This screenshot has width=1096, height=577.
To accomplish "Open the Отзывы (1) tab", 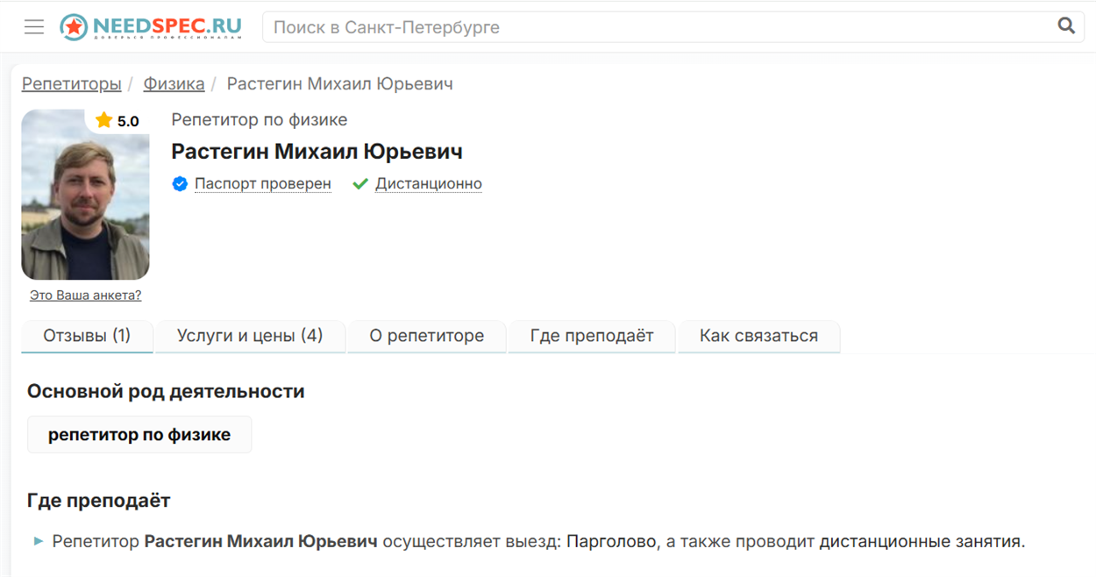I will click(87, 337).
